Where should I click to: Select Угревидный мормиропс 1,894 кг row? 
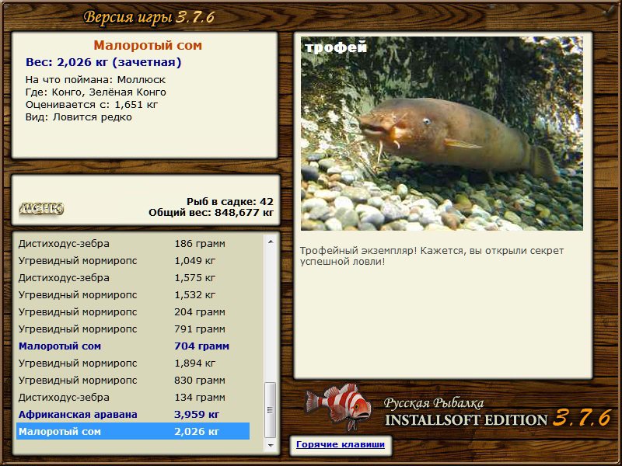coord(133,363)
